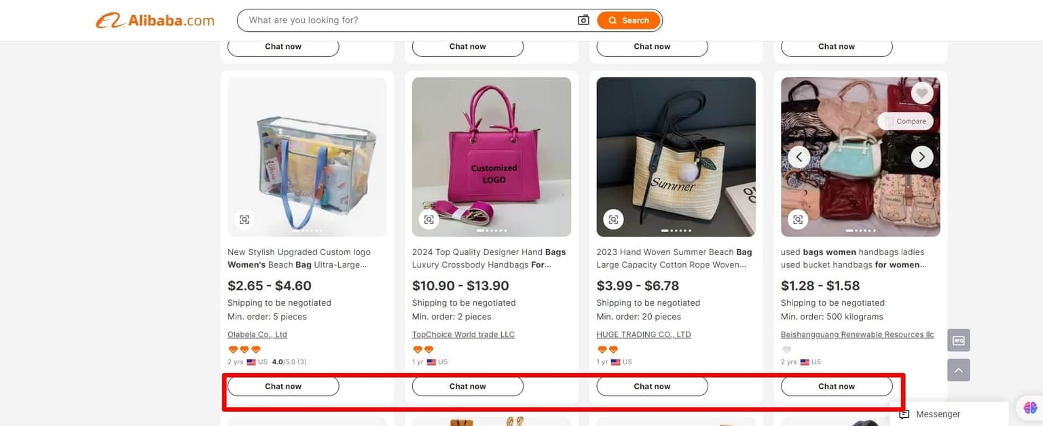Toggle the favorite heart on the used bags image
Image resolution: width=1043 pixels, height=426 pixels.
[x=921, y=92]
